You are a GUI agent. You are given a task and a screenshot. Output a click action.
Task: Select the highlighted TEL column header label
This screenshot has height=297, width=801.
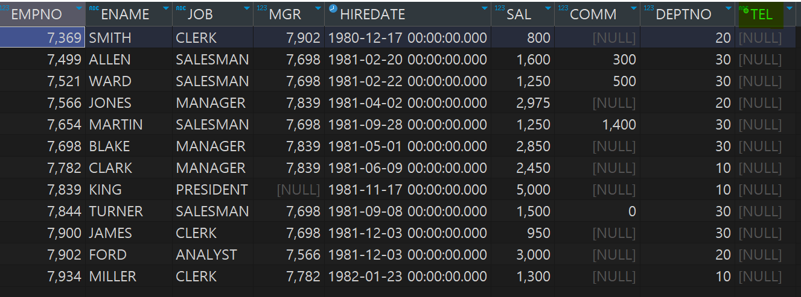pyautogui.click(x=762, y=15)
